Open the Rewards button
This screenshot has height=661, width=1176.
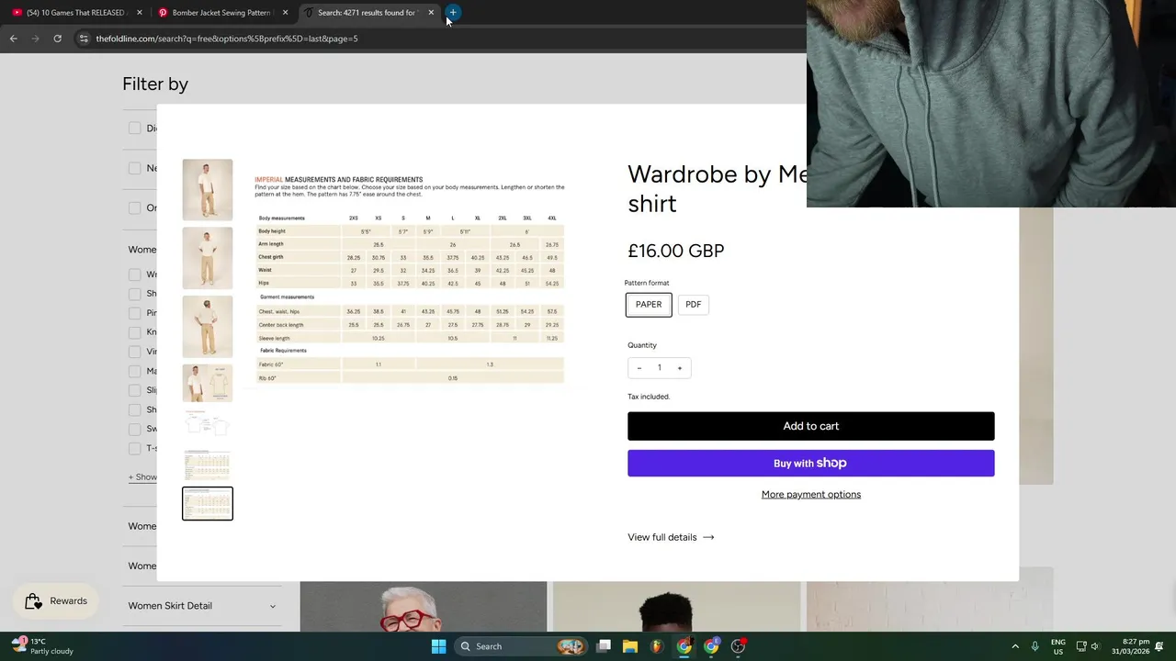pyautogui.click(x=56, y=601)
